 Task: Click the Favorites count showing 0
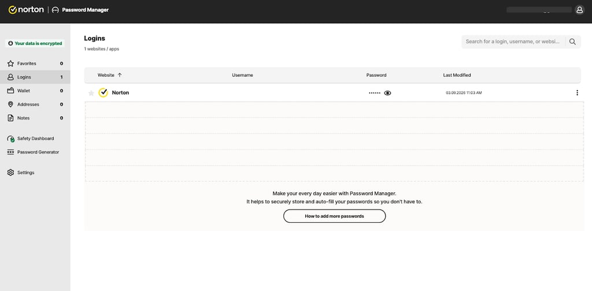[x=61, y=64]
